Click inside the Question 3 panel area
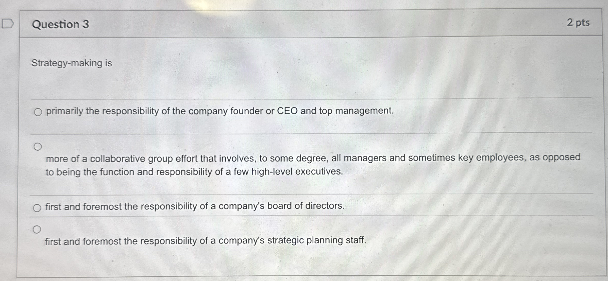The image size is (608, 281). click(305, 139)
